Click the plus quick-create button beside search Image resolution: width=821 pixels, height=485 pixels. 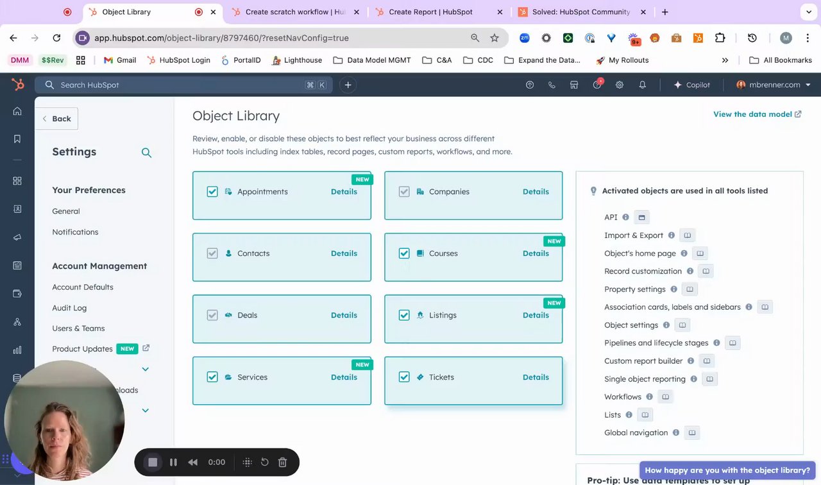(x=348, y=85)
